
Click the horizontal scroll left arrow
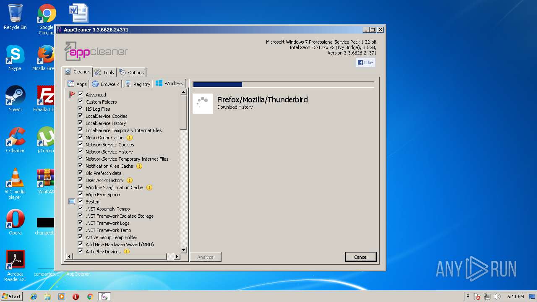pyautogui.click(x=69, y=256)
